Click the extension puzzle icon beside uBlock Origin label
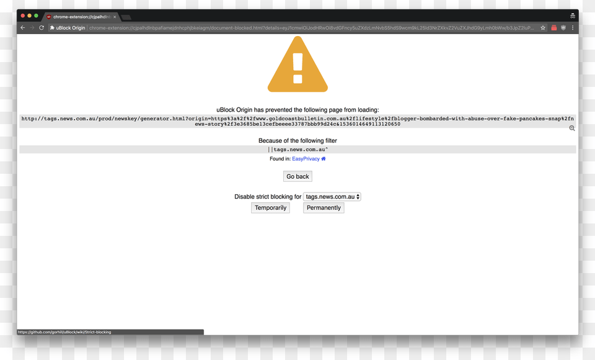Image resolution: width=595 pixels, height=360 pixels. [52, 28]
